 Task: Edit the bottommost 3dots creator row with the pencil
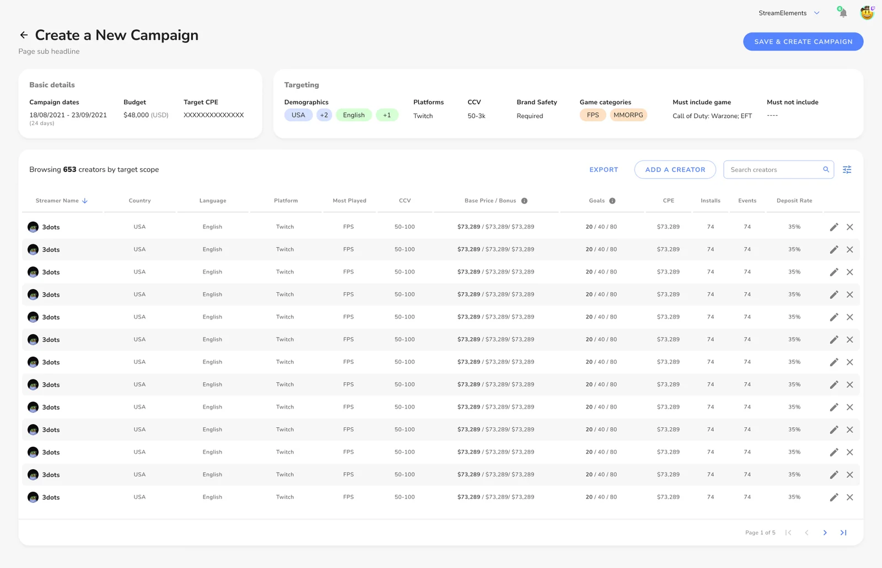pyautogui.click(x=834, y=497)
